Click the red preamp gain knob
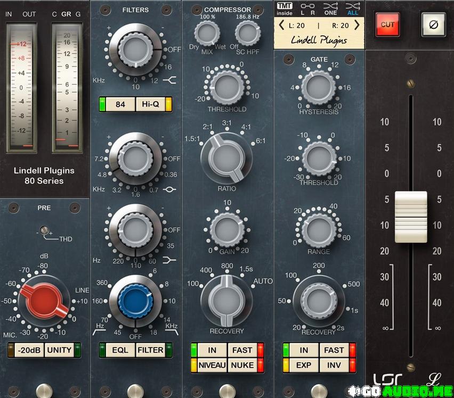Viewport: 454px width, 398px height. pos(44,300)
